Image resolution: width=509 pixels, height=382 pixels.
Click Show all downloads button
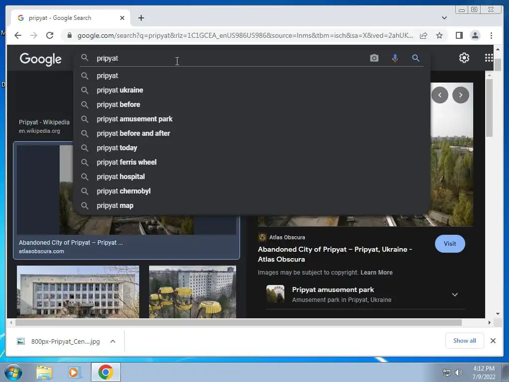[465, 341]
